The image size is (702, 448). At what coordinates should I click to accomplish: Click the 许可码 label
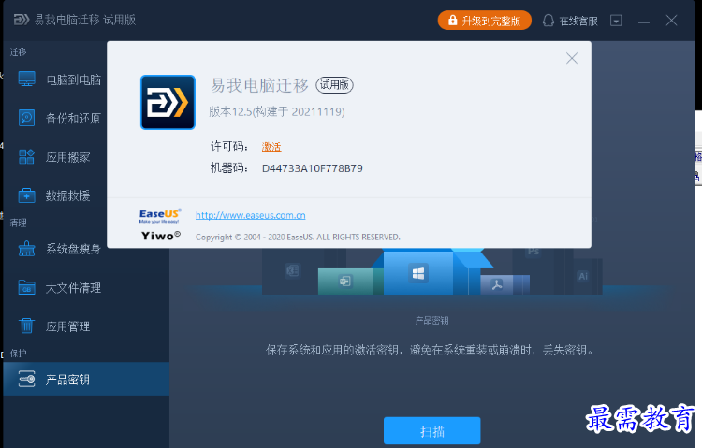(x=229, y=146)
